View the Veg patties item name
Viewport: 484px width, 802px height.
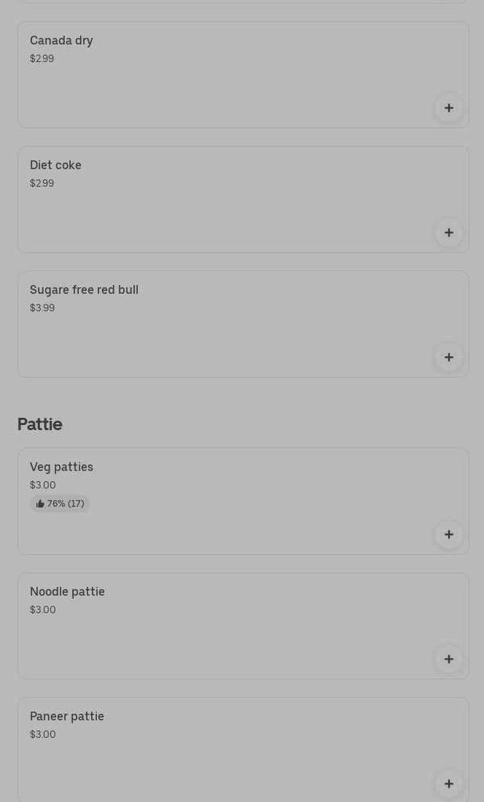[61, 467]
